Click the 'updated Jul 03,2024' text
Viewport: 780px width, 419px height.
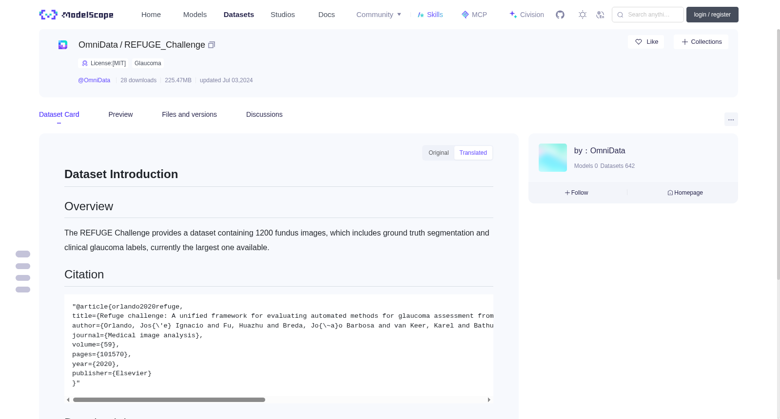tap(226, 80)
